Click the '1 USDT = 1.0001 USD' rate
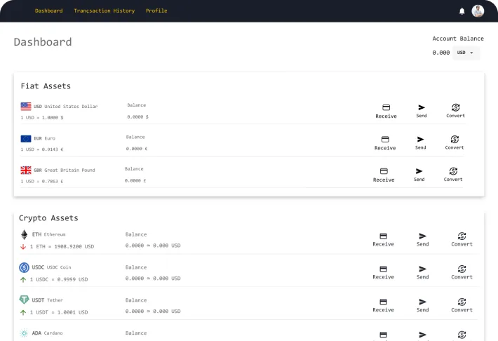Image resolution: width=498 pixels, height=341 pixels. pos(59,312)
